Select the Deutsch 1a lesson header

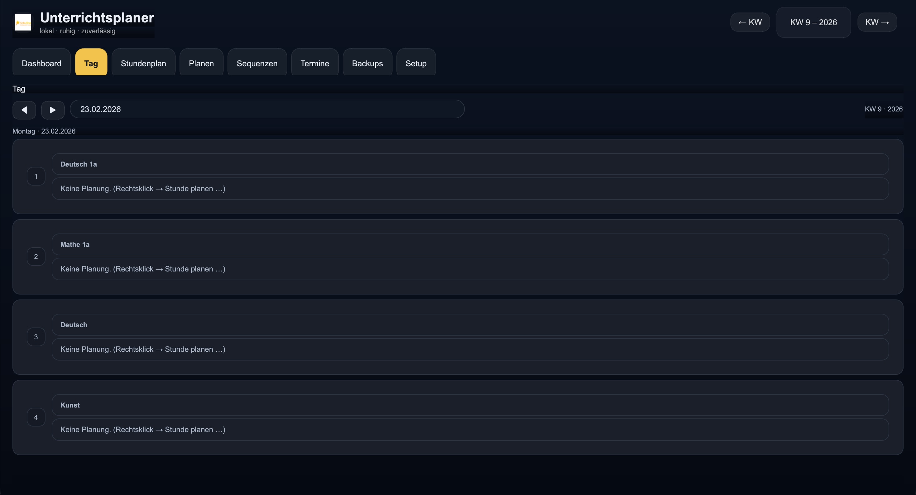470,164
